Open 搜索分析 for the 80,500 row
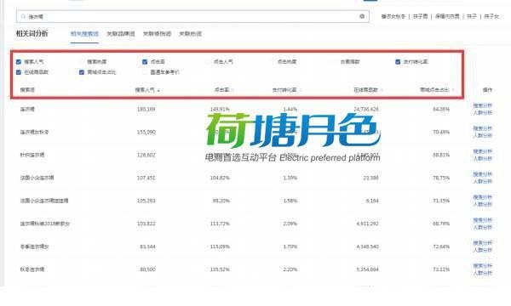Image resolution: width=511 pixels, height=306 pixels. tap(483, 266)
